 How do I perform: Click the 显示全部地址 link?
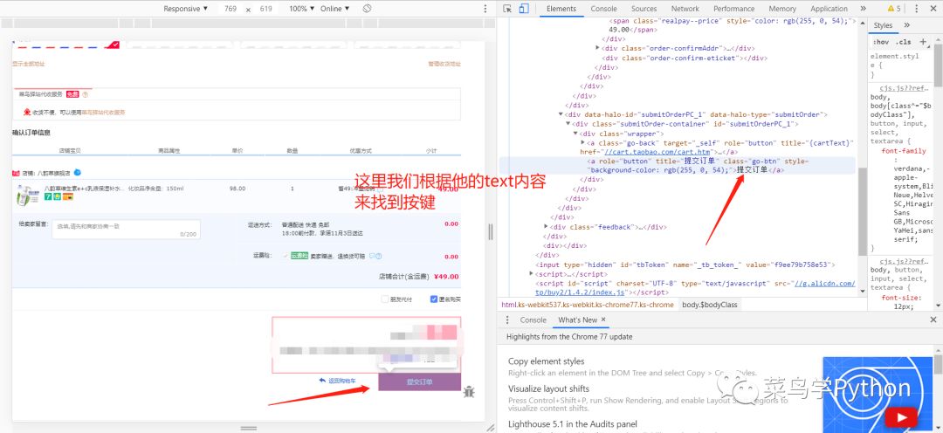[28, 64]
